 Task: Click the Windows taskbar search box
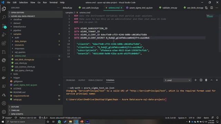(25, 122)
